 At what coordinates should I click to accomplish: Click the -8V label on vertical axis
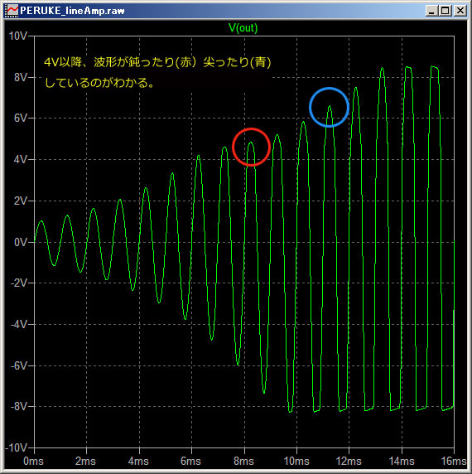[19, 407]
